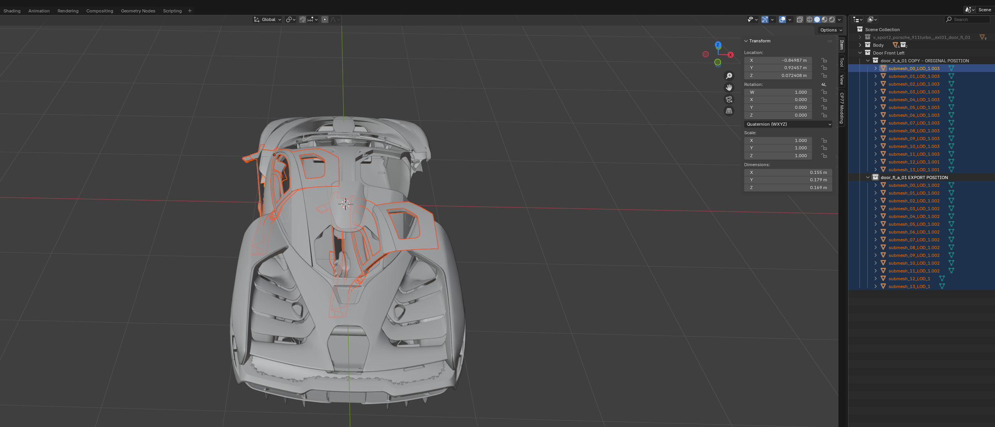Select rendered viewport shading sphere

coord(832,19)
